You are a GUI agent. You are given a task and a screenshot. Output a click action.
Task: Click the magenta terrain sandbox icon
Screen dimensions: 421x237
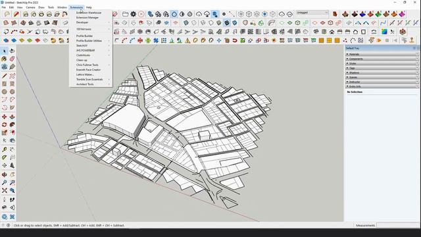coord(402,14)
